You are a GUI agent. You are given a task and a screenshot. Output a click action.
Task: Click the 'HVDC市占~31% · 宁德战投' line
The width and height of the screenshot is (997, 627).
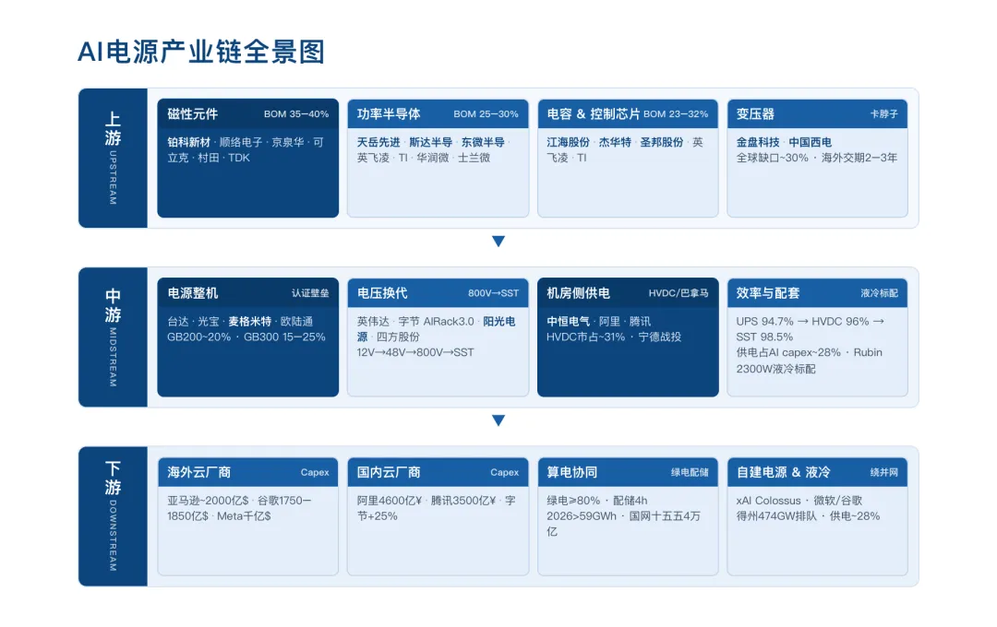pos(614,337)
